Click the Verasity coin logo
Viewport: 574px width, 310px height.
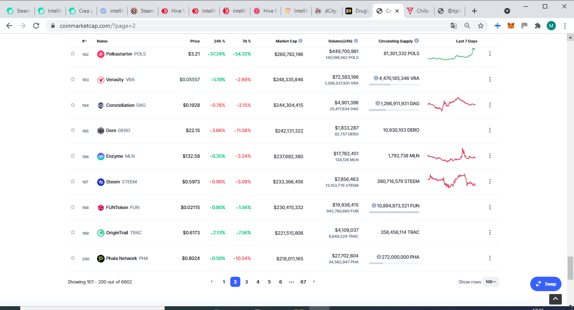pyautogui.click(x=101, y=80)
